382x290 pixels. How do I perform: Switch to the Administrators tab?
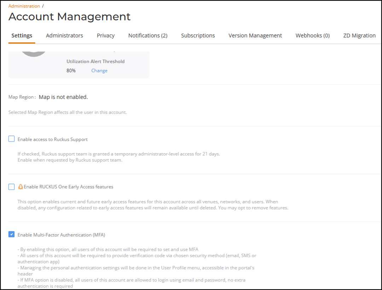click(x=64, y=36)
